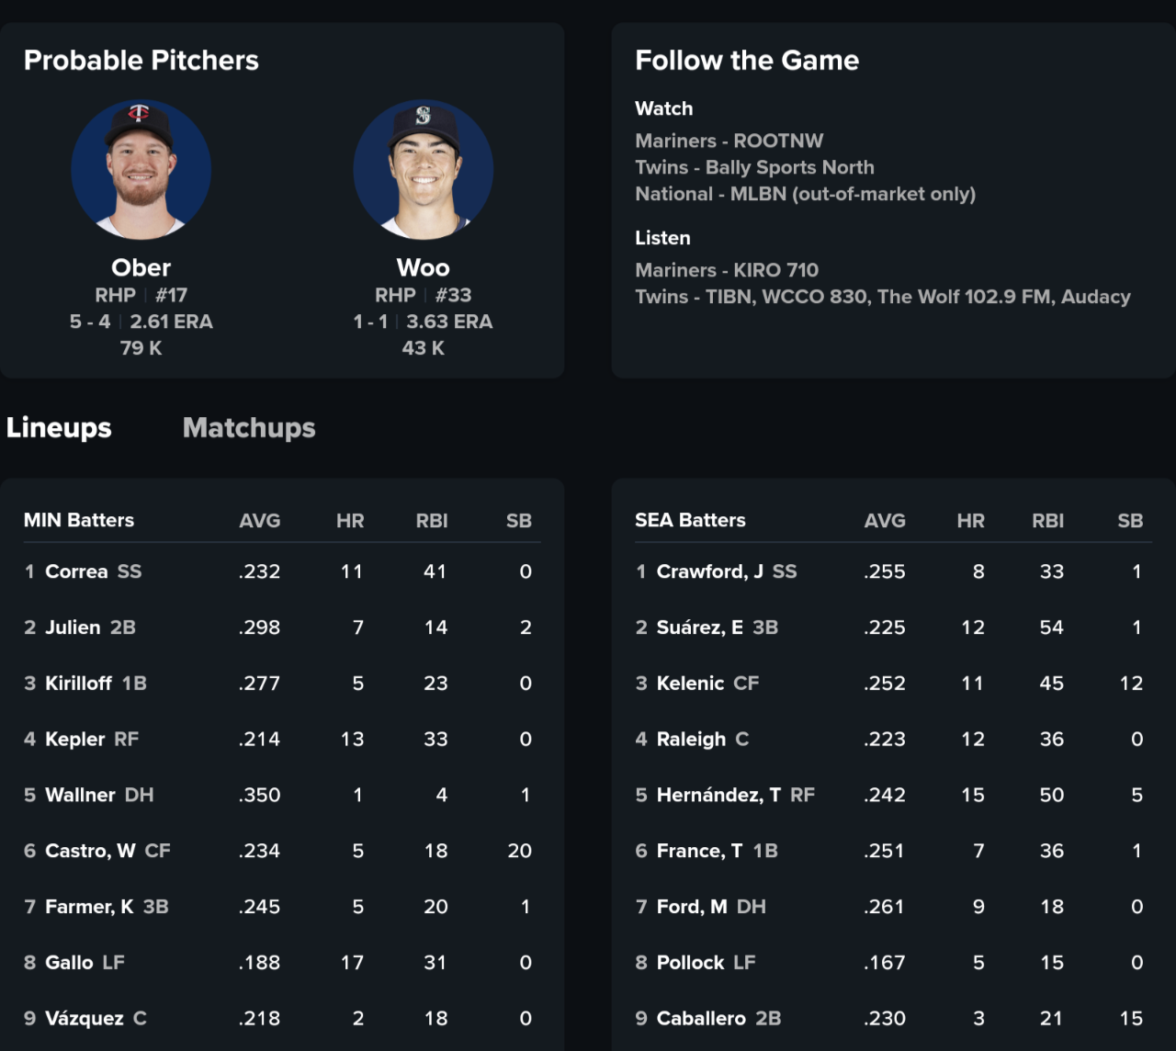Open Crawford, J player page
1176x1051 pixels.
pyautogui.click(x=709, y=571)
